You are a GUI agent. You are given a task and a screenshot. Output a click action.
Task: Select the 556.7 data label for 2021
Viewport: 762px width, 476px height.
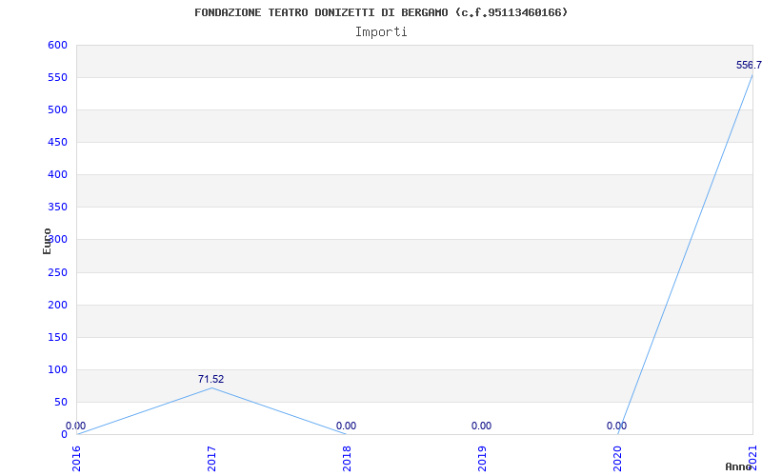[x=749, y=65]
